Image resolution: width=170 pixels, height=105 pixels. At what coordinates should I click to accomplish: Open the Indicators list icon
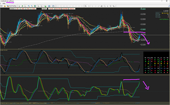(x=45, y=6)
